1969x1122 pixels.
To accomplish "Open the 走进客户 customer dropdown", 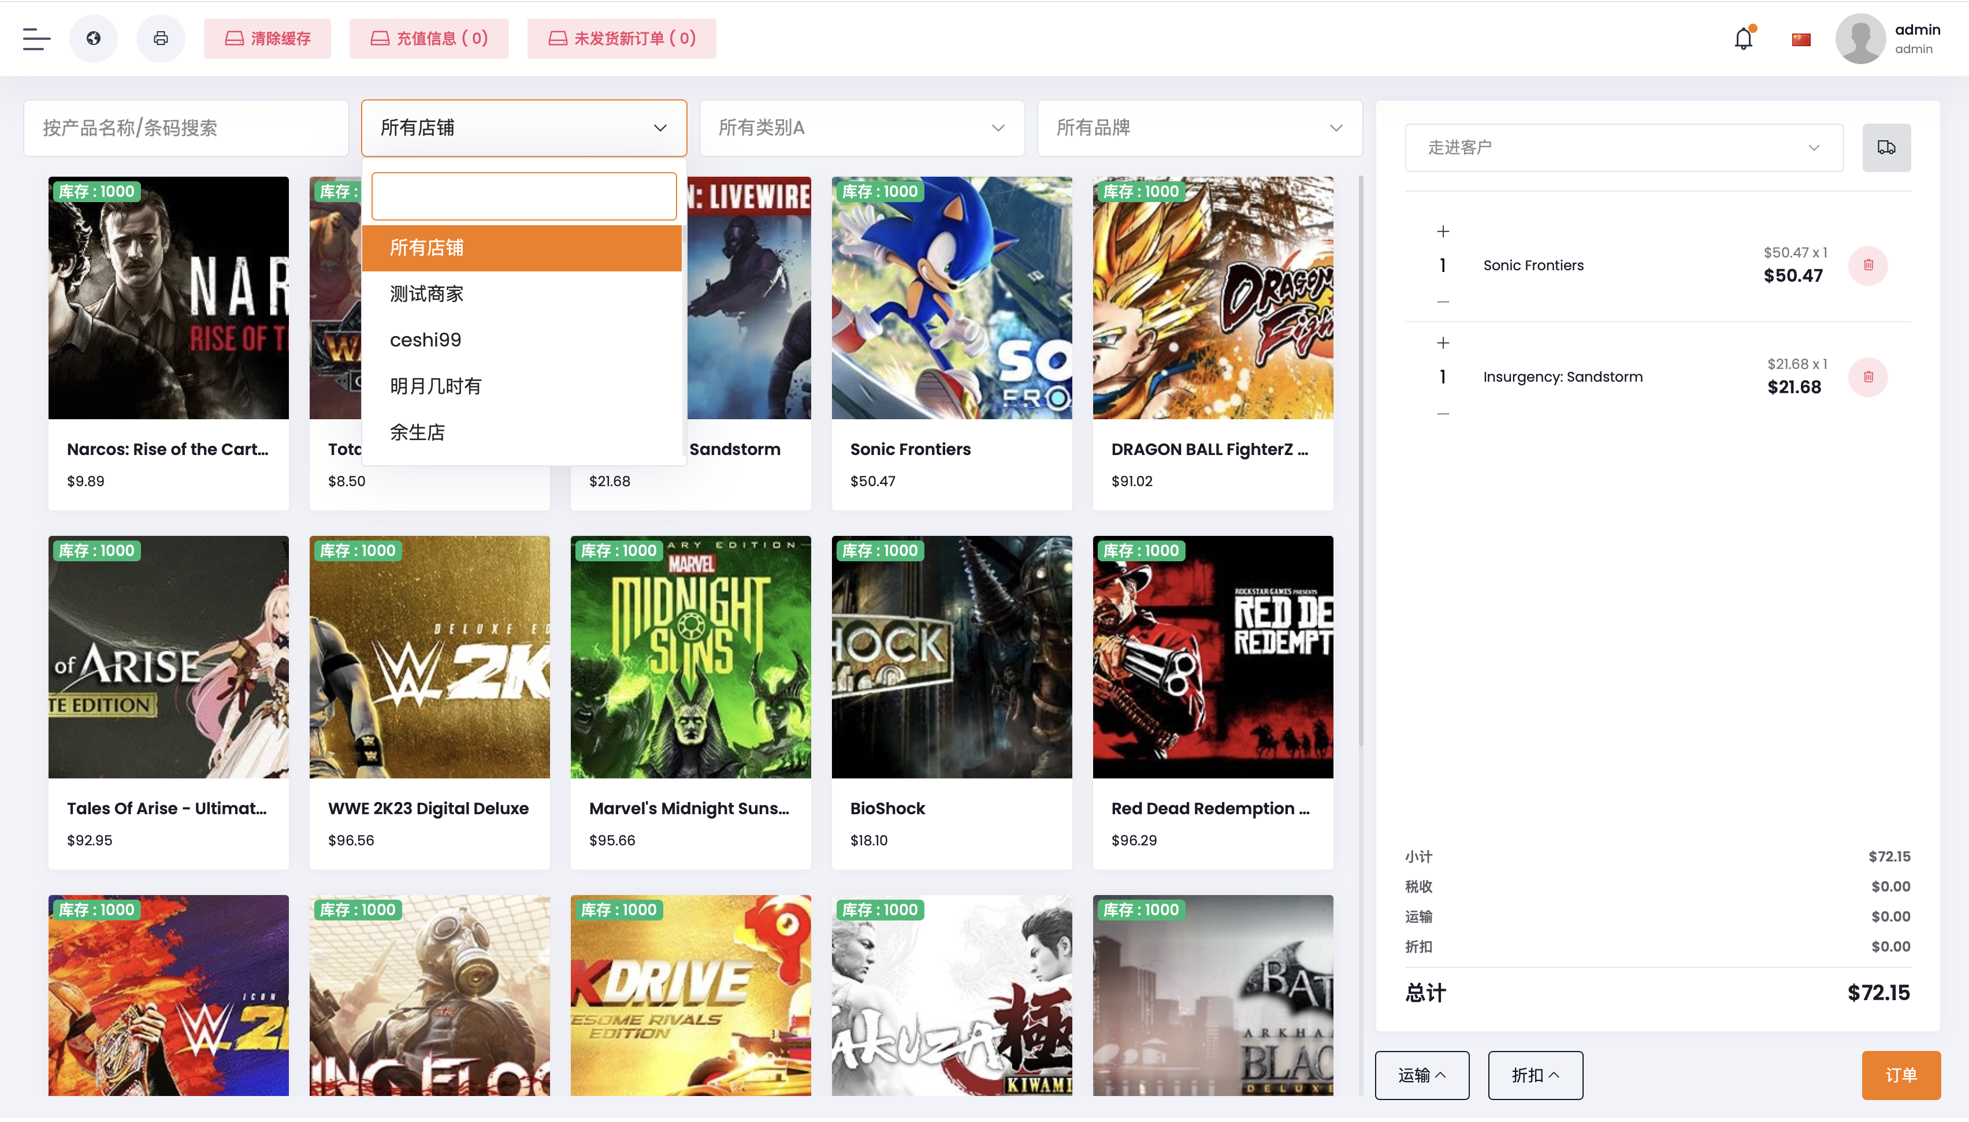I will tap(1624, 147).
